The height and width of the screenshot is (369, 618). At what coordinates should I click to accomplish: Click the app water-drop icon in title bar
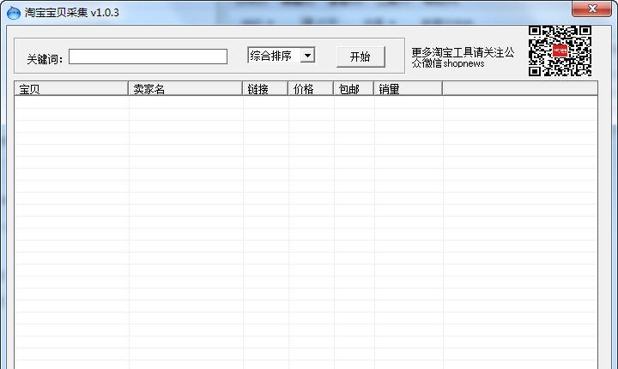pyautogui.click(x=14, y=13)
